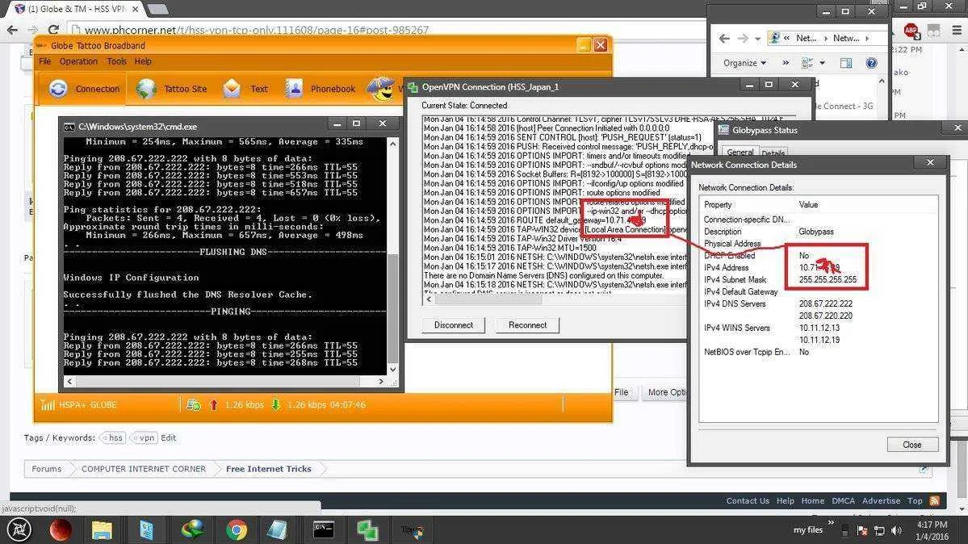Viewport: 968px width, 544px height.
Task: Click the DMCA footer link
Action: (843, 500)
